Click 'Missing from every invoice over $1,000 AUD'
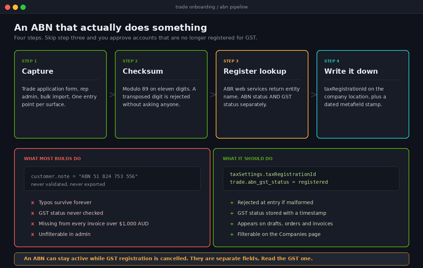Viewport: 423px width, 268px height. (94, 224)
